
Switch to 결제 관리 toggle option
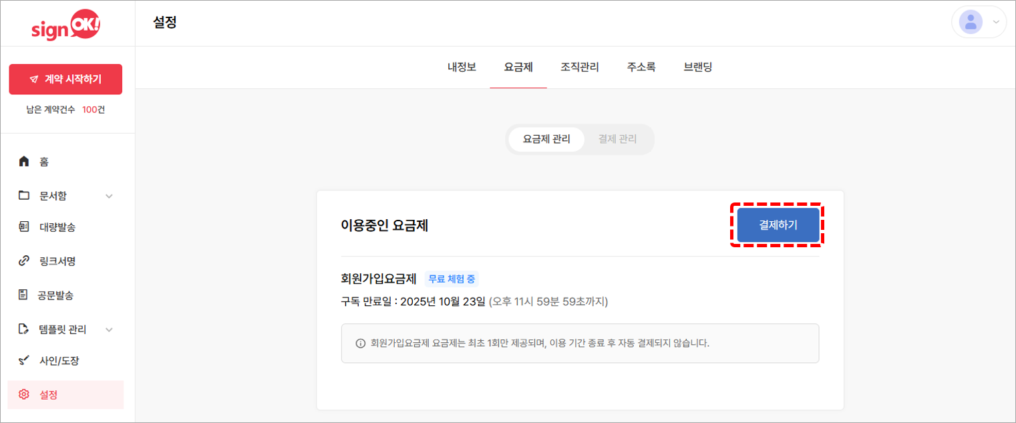pos(617,140)
